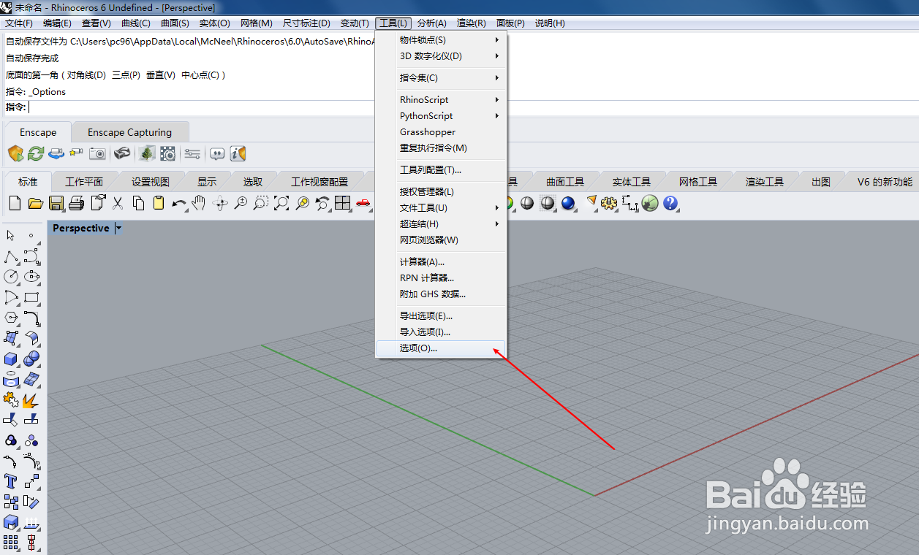This screenshot has width=919, height=555.
Task: Click the Explode icon in left sidebar
Action: (x=31, y=399)
